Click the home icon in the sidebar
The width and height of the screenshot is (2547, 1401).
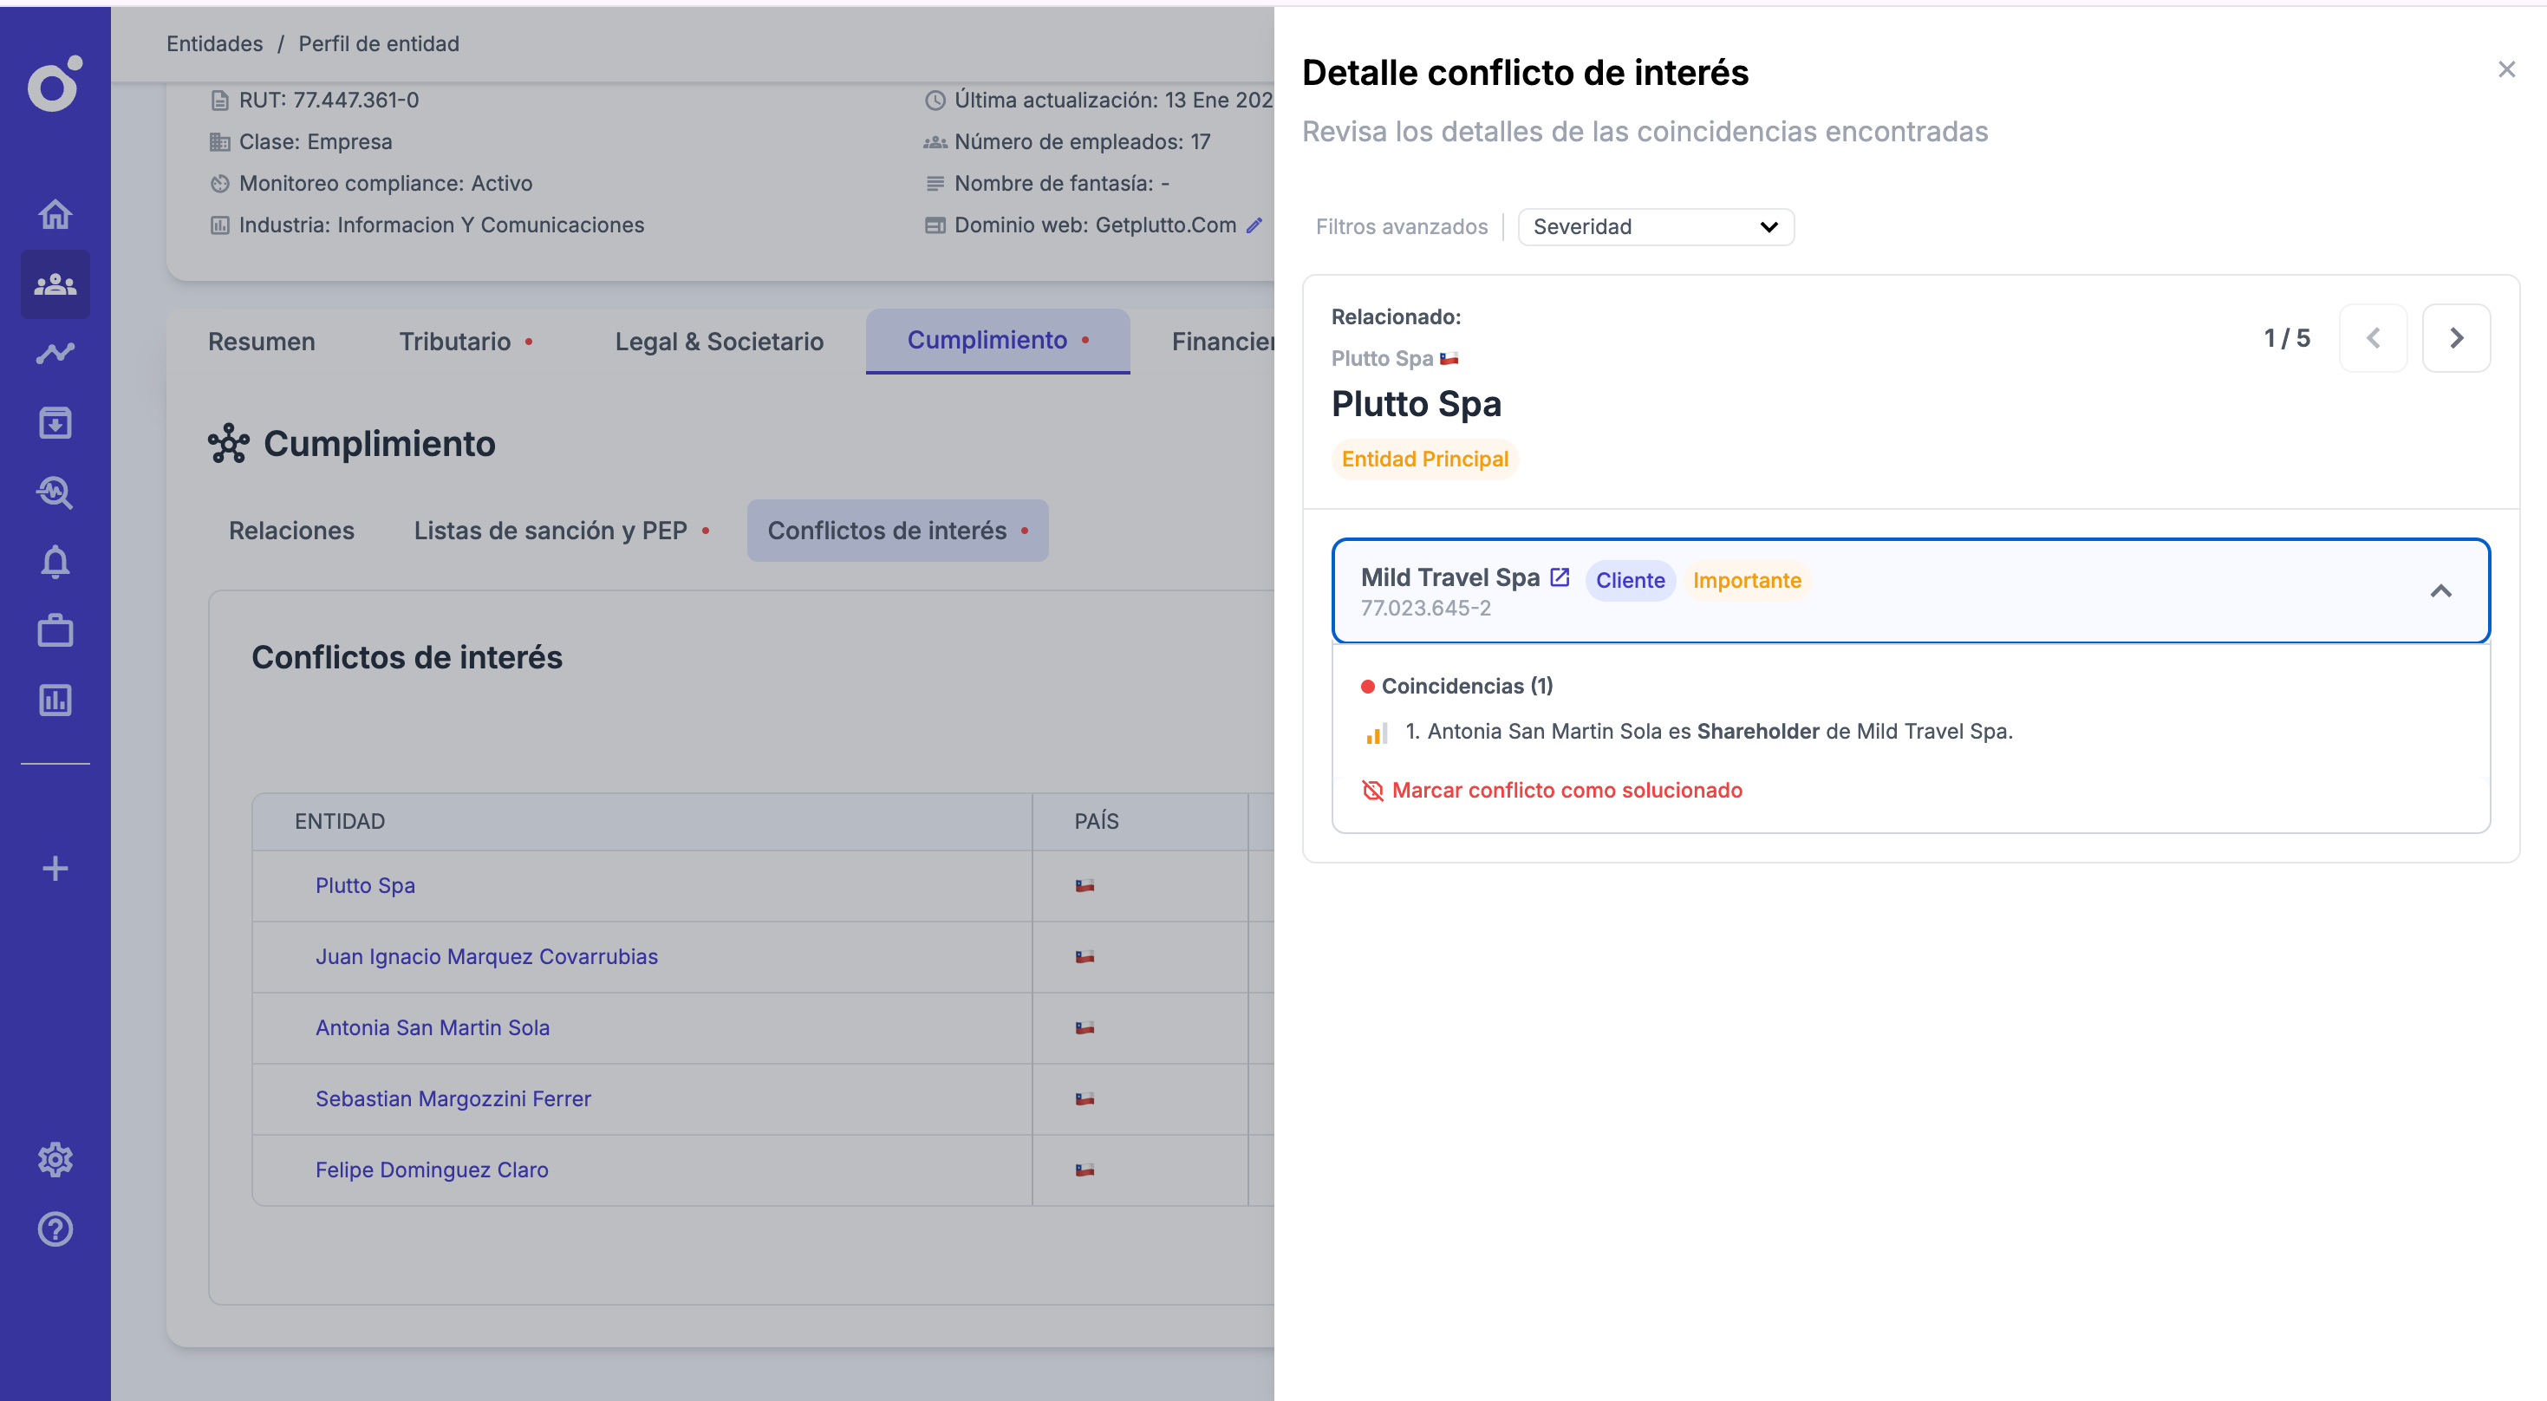point(55,214)
